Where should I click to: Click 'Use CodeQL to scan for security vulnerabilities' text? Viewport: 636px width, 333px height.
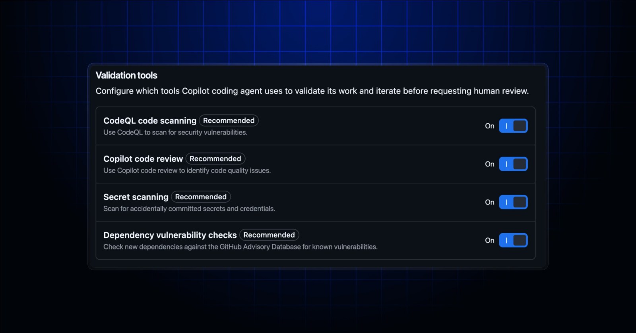coord(175,132)
